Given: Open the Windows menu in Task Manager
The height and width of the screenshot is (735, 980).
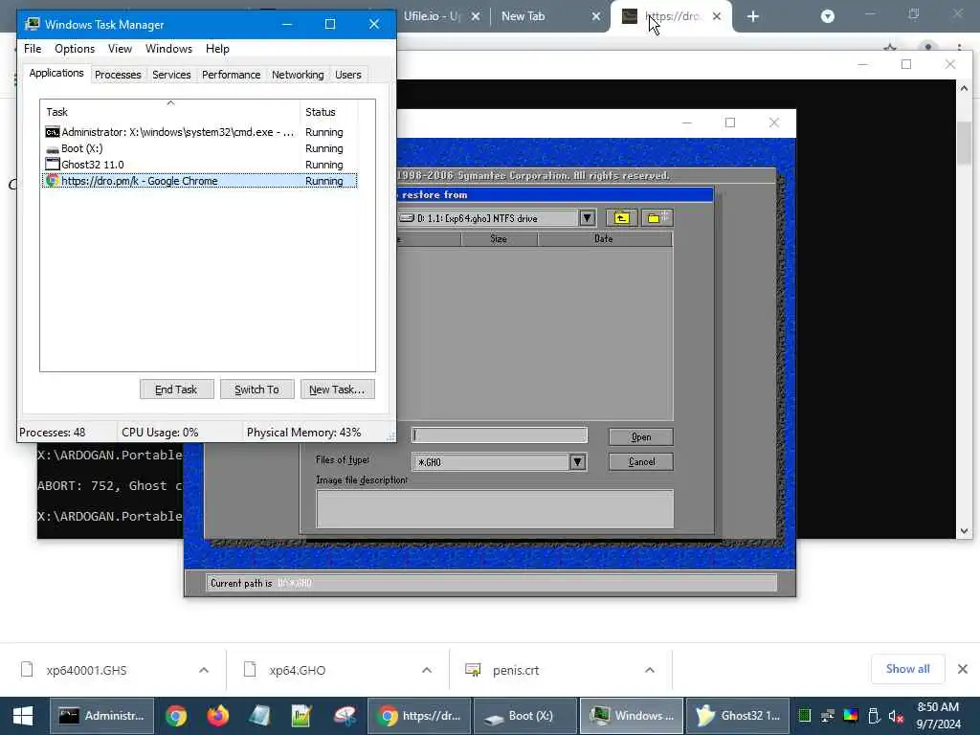Looking at the screenshot, I should [x=168, y=49].
